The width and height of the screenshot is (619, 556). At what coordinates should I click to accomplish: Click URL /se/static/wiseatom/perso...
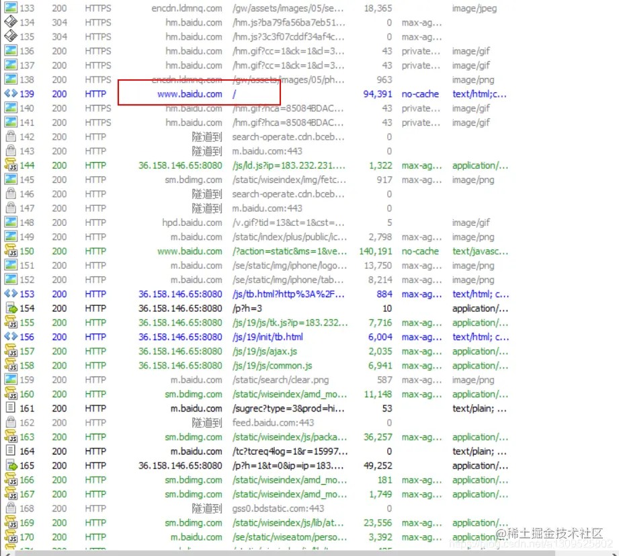coord(290,537)
